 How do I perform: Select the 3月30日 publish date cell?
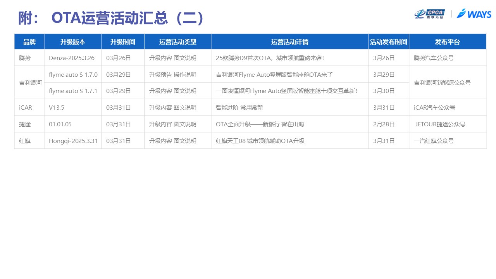tap(389, 91)
